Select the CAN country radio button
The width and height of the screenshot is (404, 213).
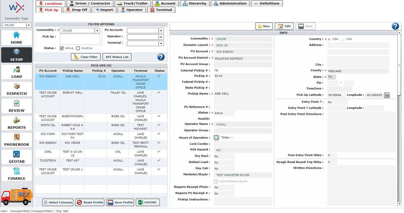point(343,39)
